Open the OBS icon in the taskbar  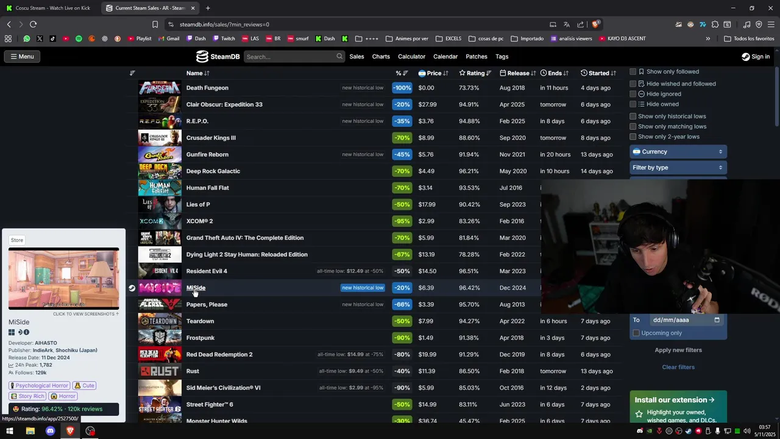point(90,431)
